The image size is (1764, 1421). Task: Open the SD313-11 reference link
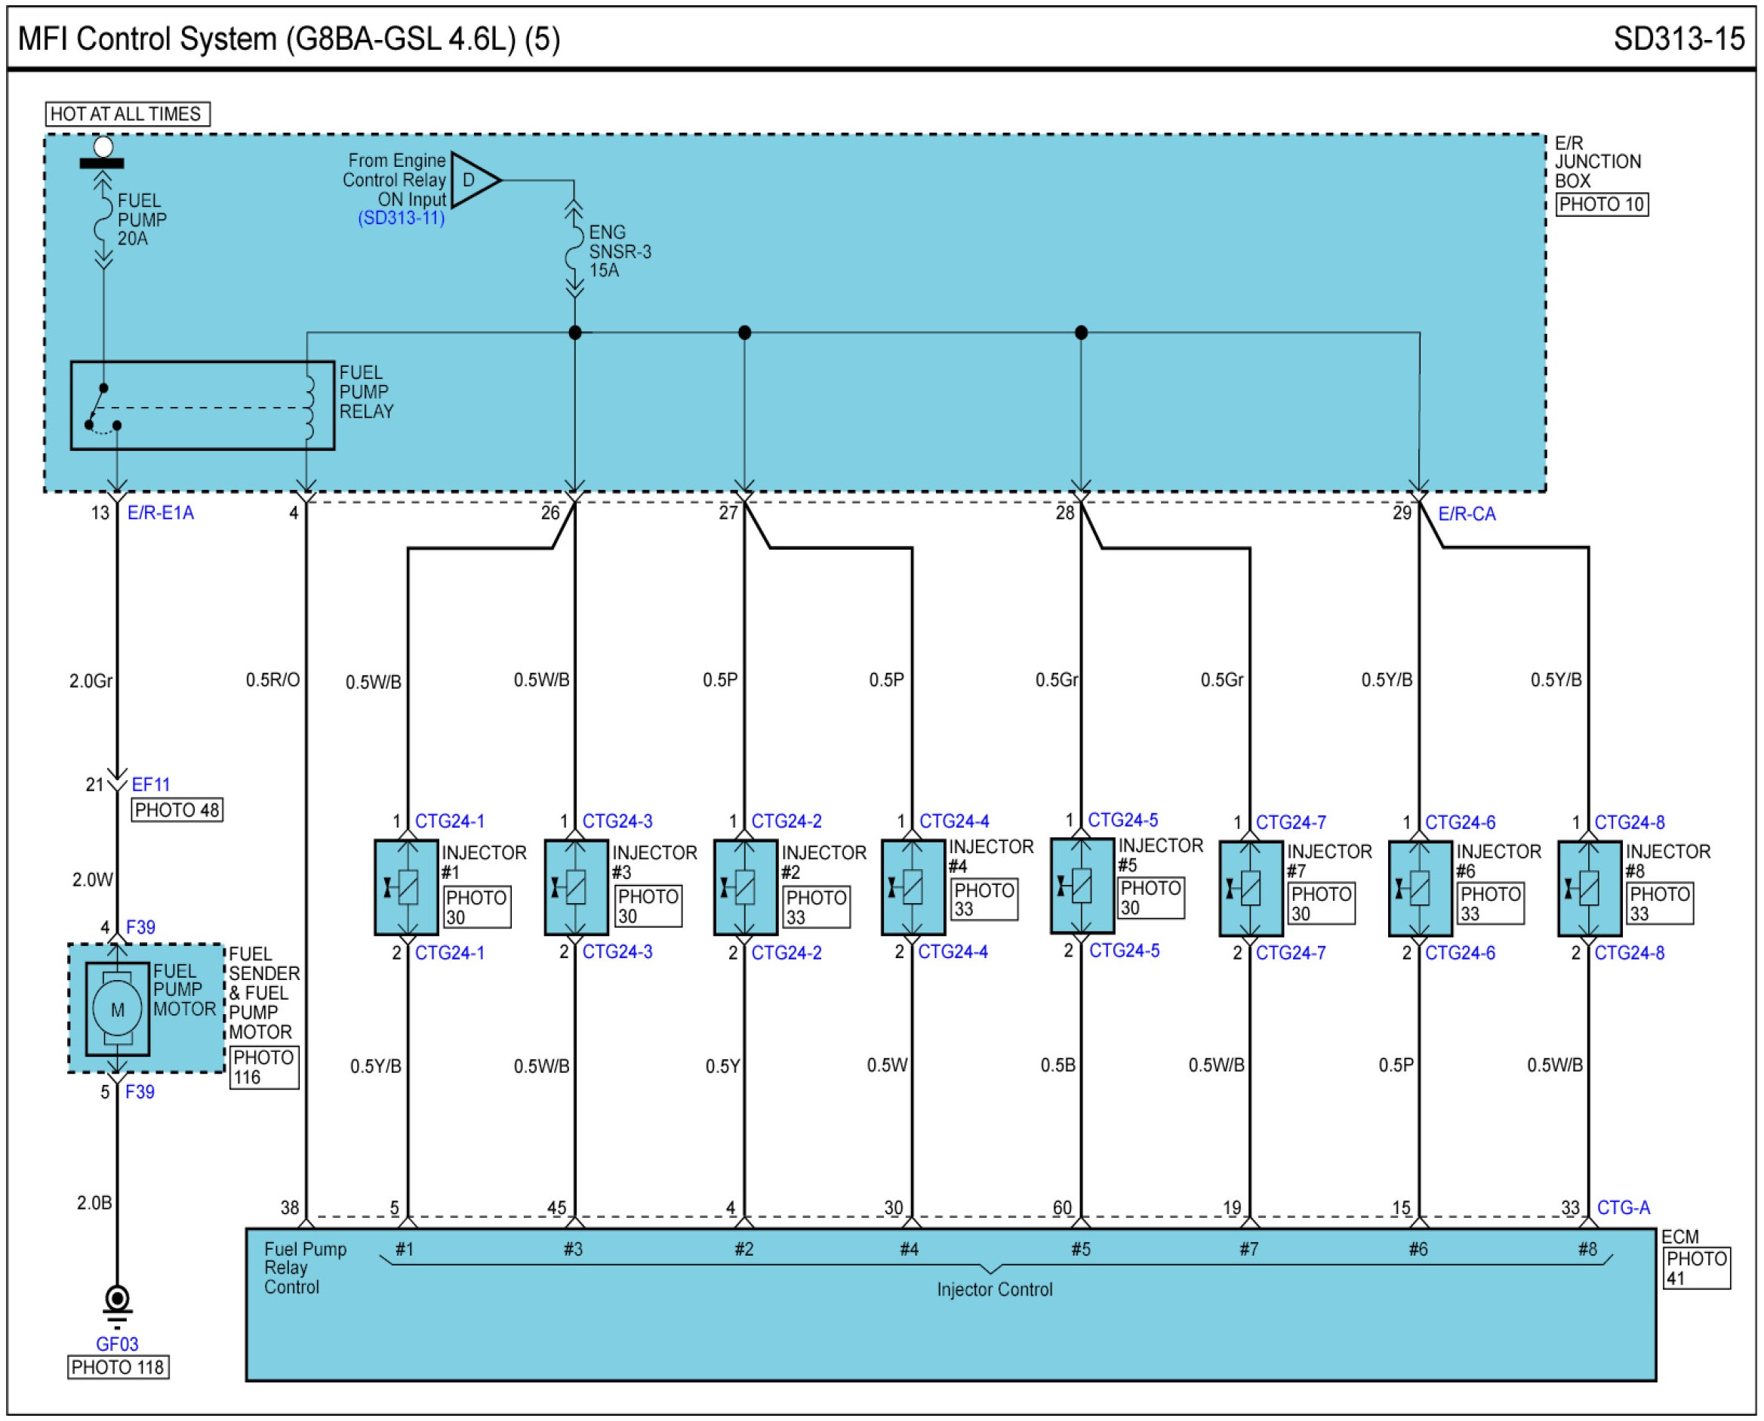point(401,218)
